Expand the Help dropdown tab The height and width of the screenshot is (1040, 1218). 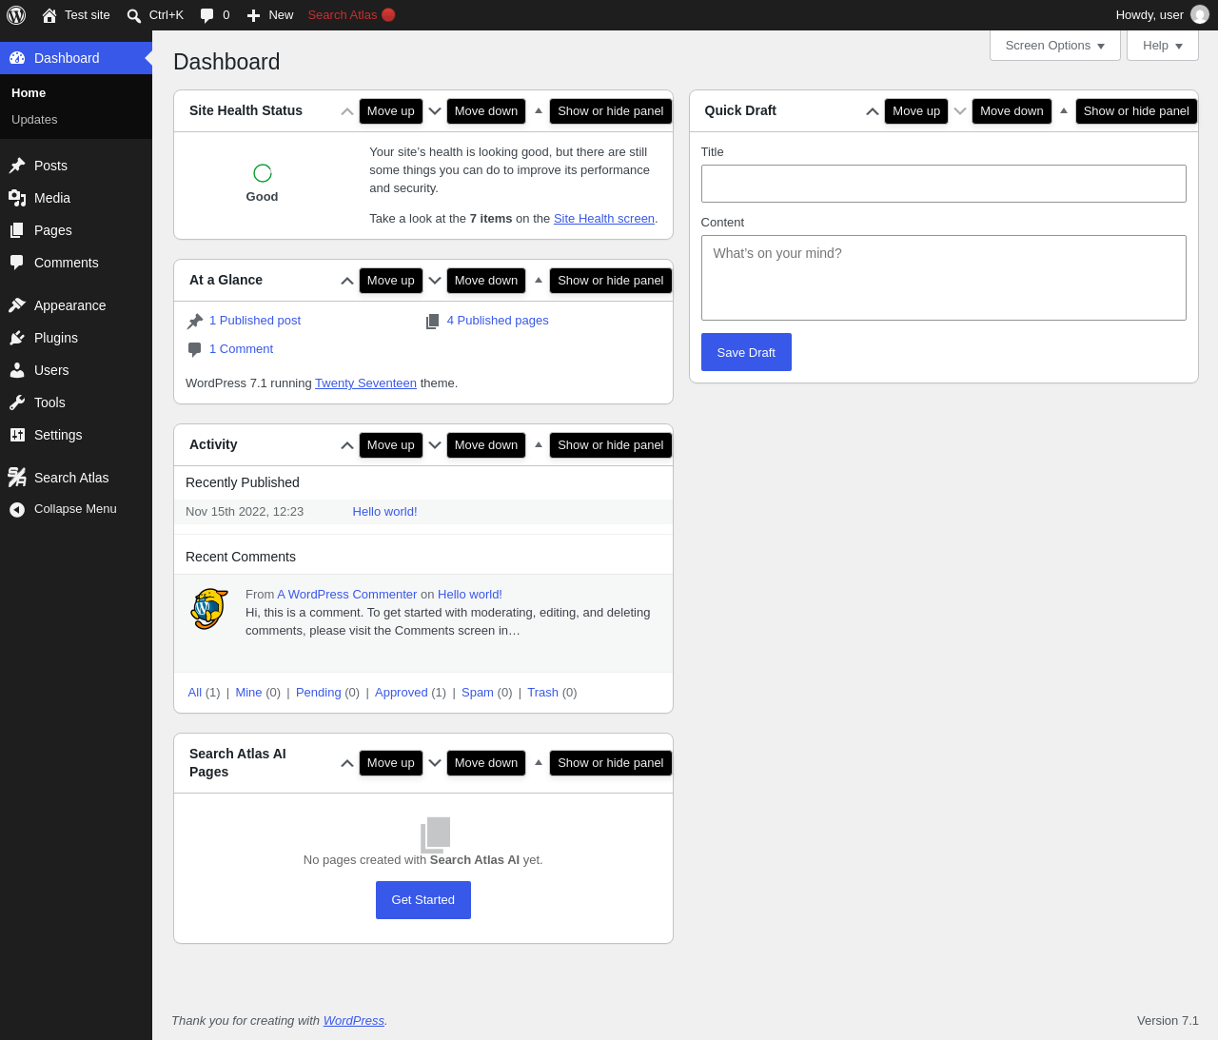tap(1163, 46)
